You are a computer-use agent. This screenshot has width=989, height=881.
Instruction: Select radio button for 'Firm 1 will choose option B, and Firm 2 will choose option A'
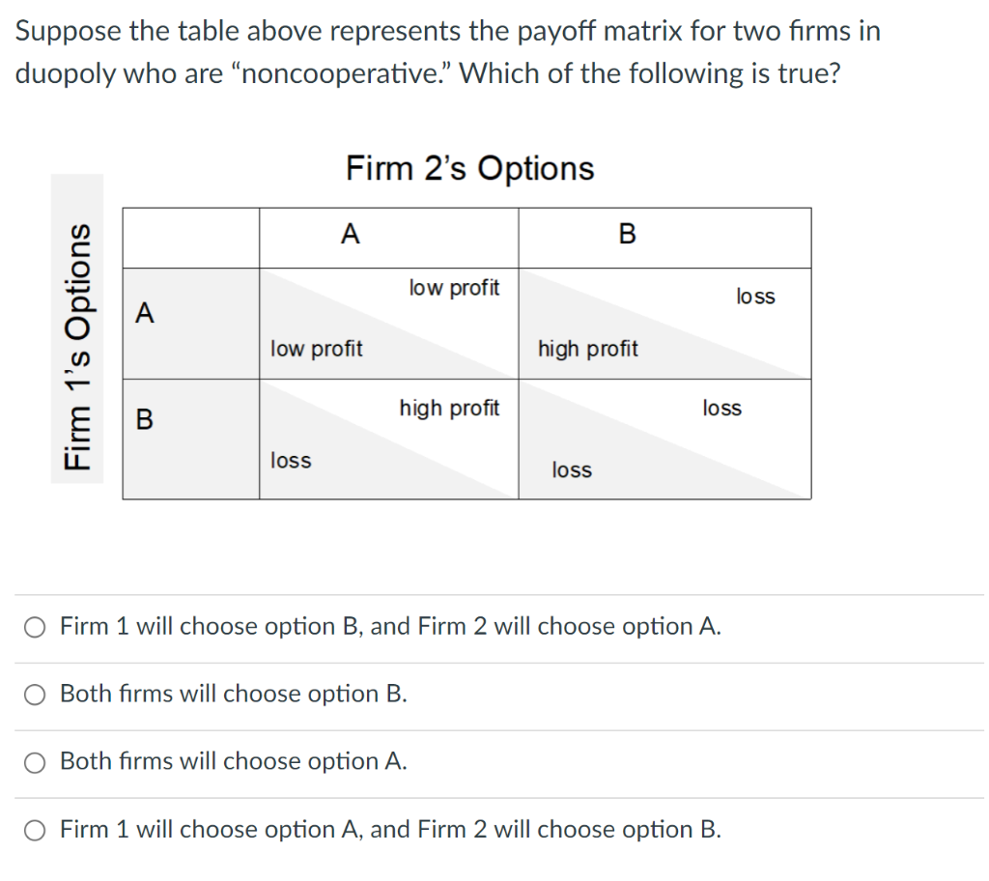point(35,626)
